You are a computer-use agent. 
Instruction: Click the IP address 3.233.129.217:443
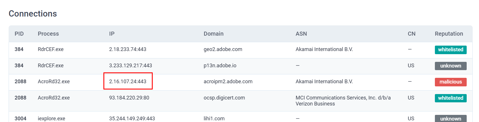(131, 66)
